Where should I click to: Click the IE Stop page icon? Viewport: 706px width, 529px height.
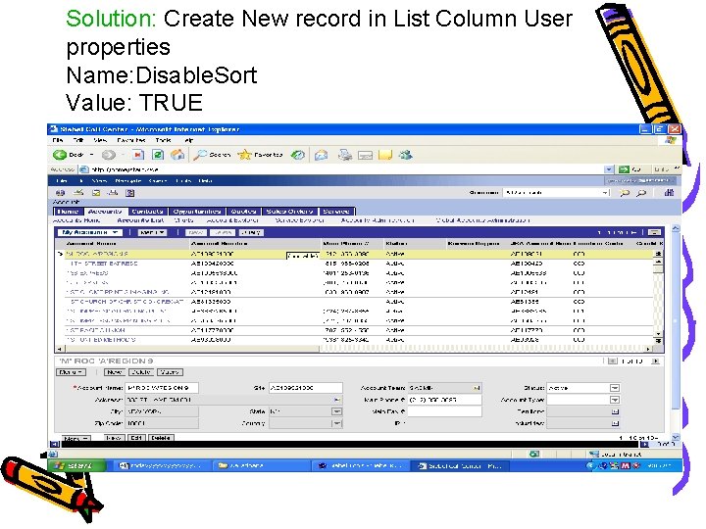(138, 155)
